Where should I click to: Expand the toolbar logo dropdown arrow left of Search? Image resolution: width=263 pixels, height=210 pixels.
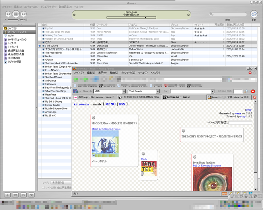tap(80, 91)
